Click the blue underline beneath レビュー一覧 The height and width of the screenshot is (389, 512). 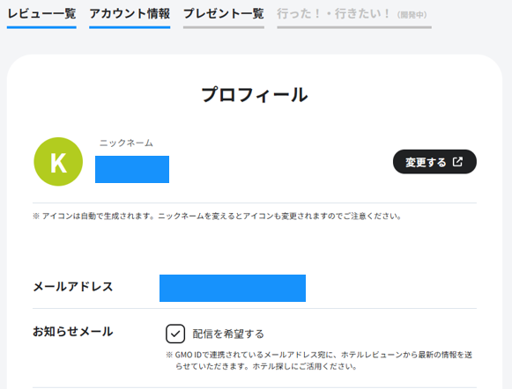[x=41, y=27]
